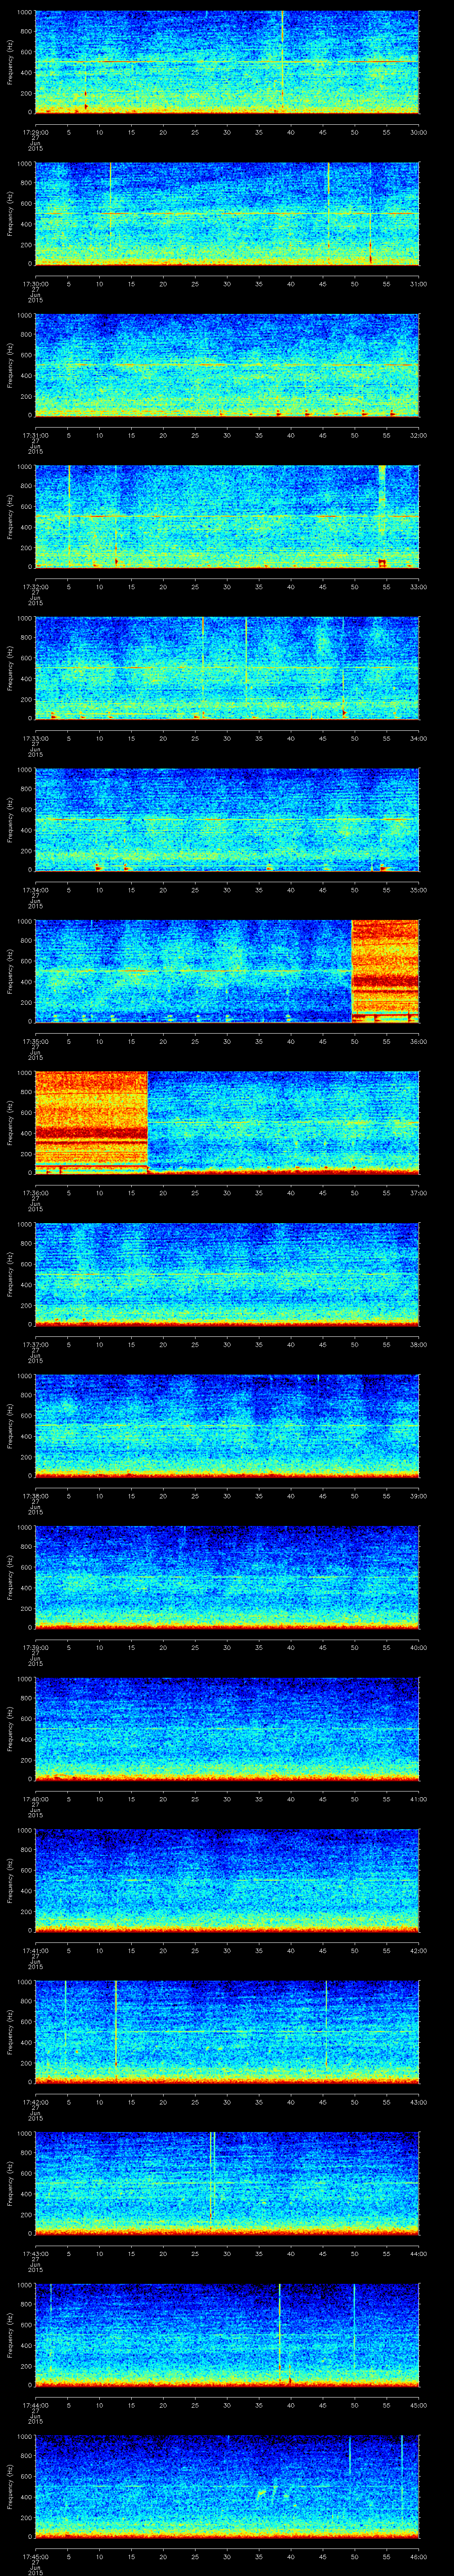Click the 25 second tick label under the 17:33:00 panel
The image size is (454, 2576).
coord(195,738)
